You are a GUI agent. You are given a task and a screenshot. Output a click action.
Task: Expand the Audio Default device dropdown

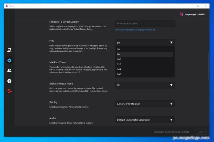[x=145, y=120]
